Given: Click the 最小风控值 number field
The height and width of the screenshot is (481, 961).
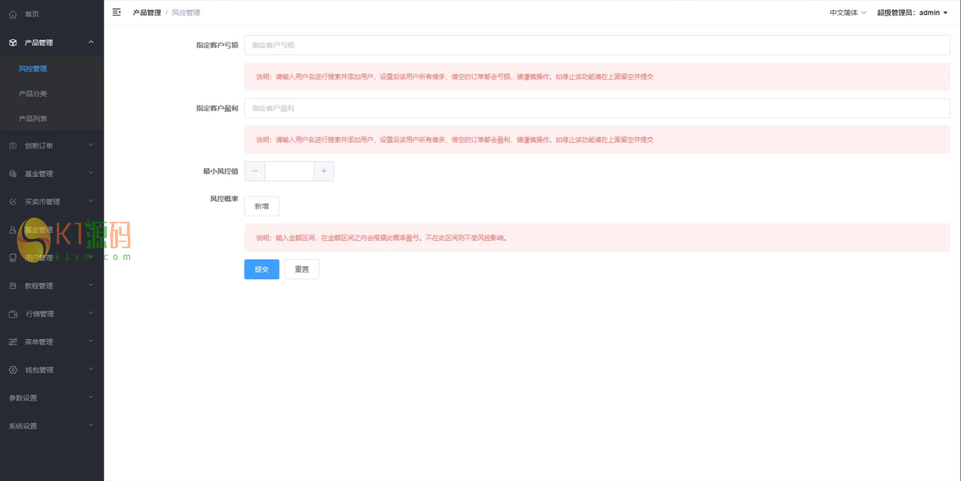Looking at the screenshot, I should point(289,171).
